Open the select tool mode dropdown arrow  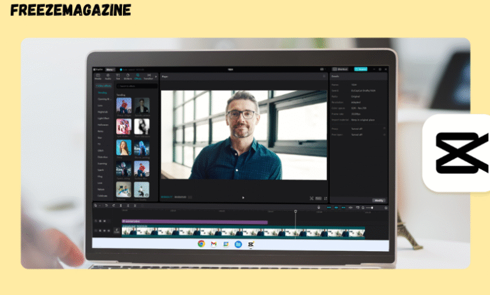point(100,206)
